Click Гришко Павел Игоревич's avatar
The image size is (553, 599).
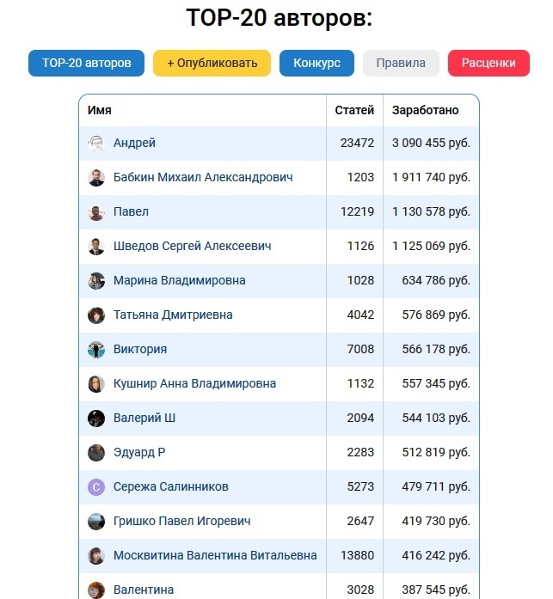(96, 522)
